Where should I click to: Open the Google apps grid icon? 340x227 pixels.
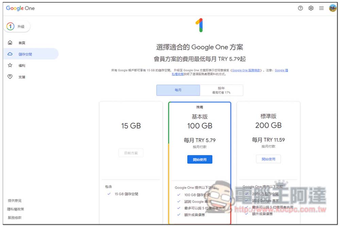tap(321, 8)
